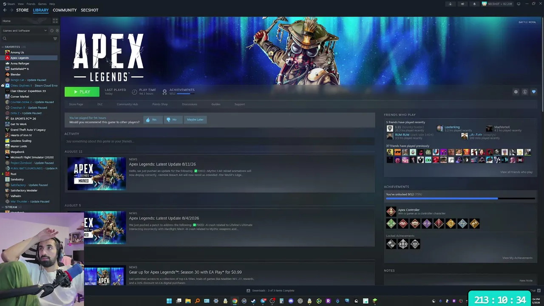The image size is (544, 306).
Task: Open the Support link
Action: click(240, 104)
